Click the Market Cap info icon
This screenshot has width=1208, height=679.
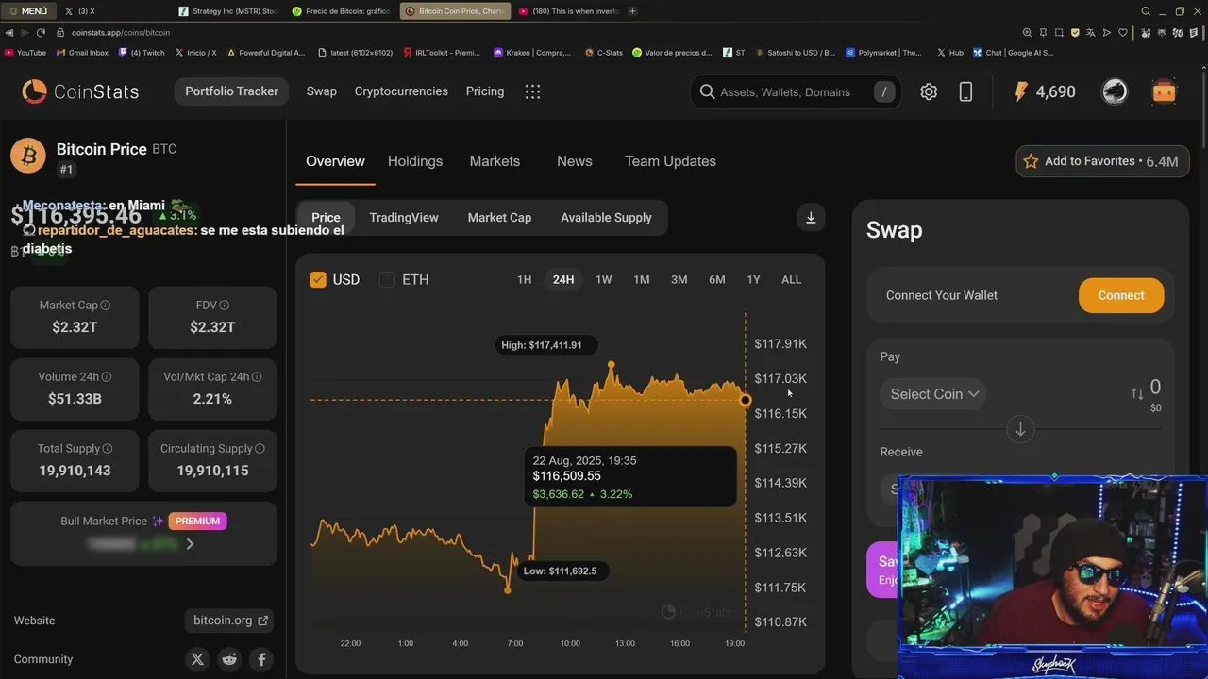(x=106, y=305)
